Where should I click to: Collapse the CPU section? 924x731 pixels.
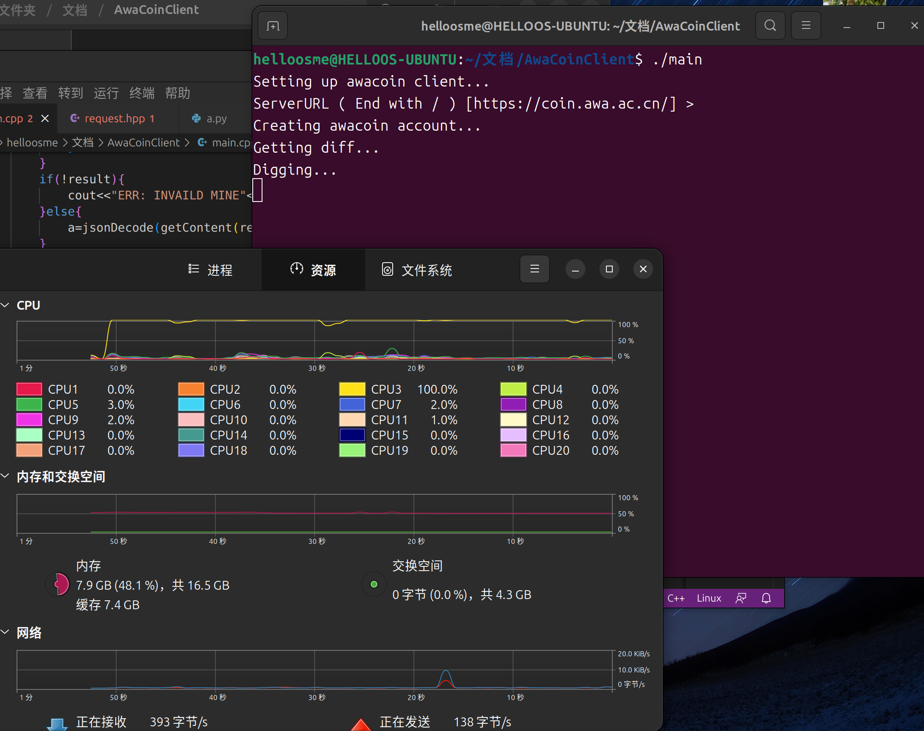pos(6,305)
